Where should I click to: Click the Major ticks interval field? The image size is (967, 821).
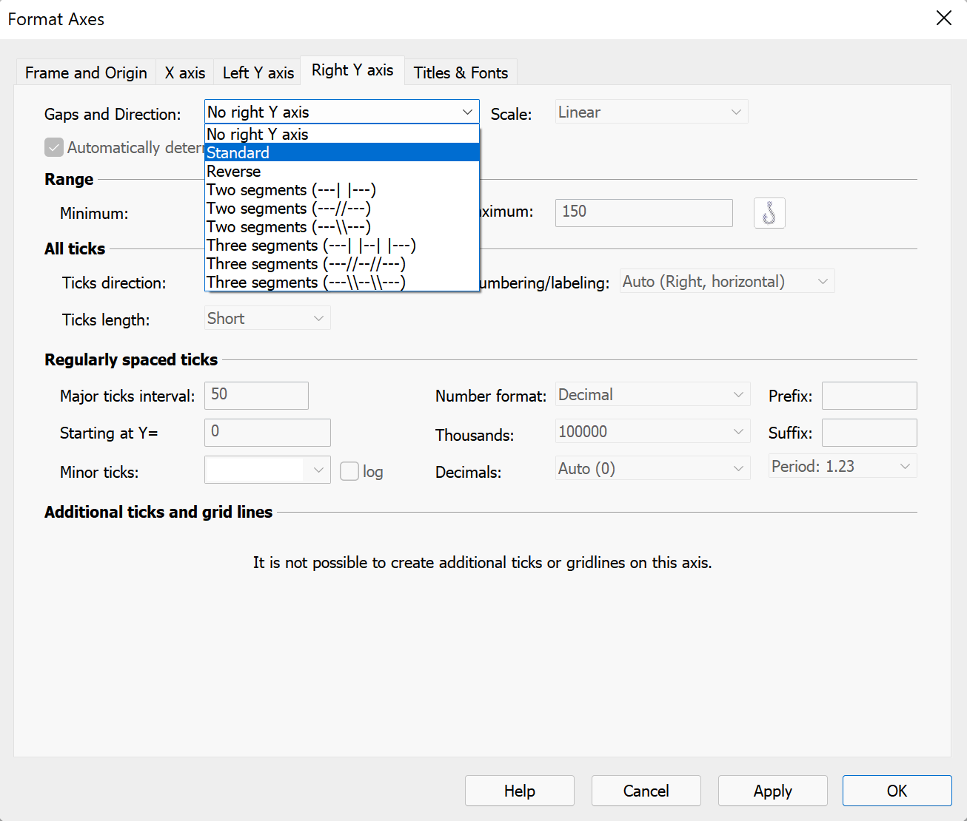pyautogui.click(x=256, y=395)
